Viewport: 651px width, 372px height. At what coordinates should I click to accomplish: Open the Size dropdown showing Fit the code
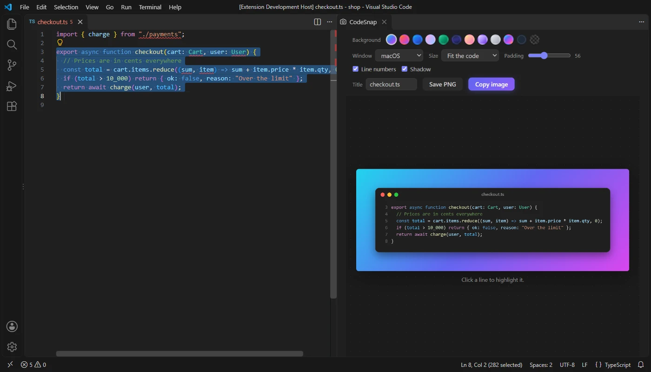pos(470,56)
